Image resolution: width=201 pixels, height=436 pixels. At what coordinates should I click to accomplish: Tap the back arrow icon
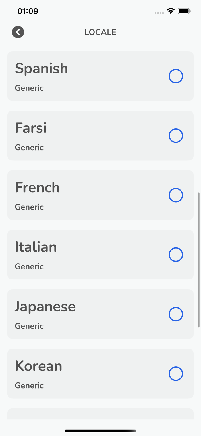coord(18,32)
